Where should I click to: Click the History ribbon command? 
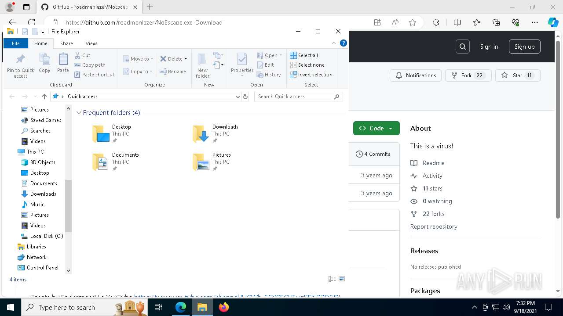click(x=269, y=75)
